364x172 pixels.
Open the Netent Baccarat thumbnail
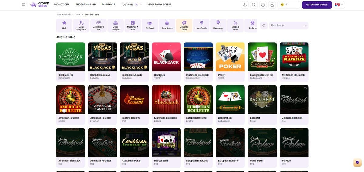(262, 99)
